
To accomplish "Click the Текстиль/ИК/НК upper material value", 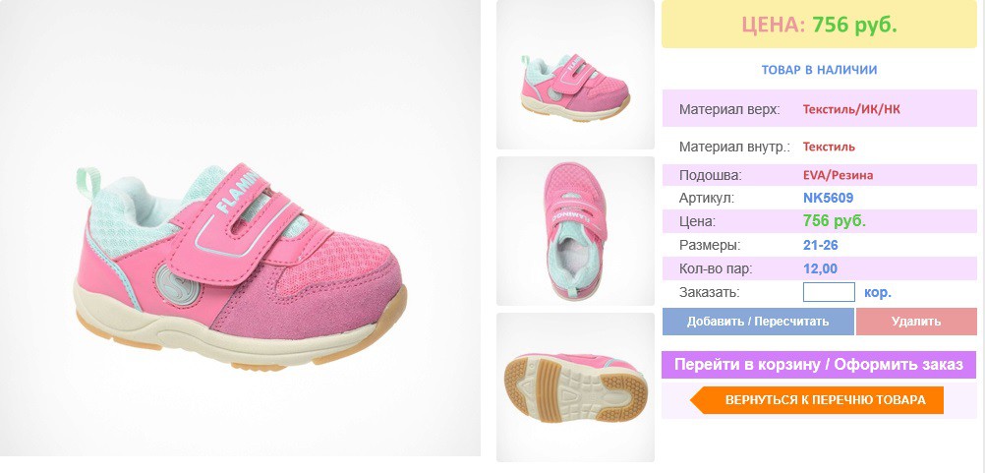I will point(851,109).
